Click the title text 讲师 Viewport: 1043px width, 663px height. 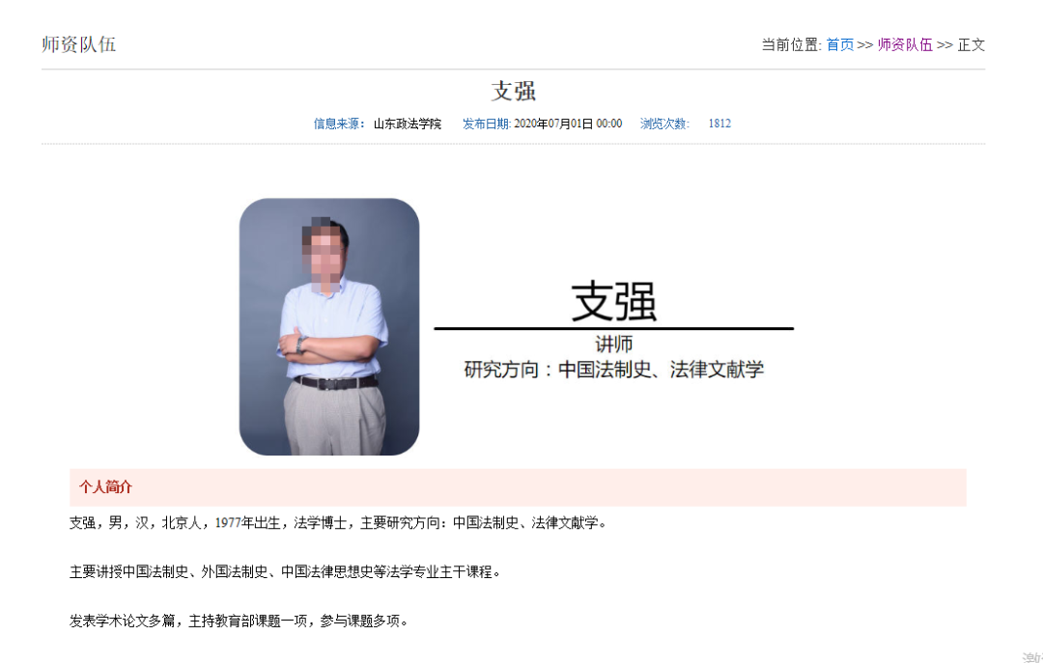point(614,345)
